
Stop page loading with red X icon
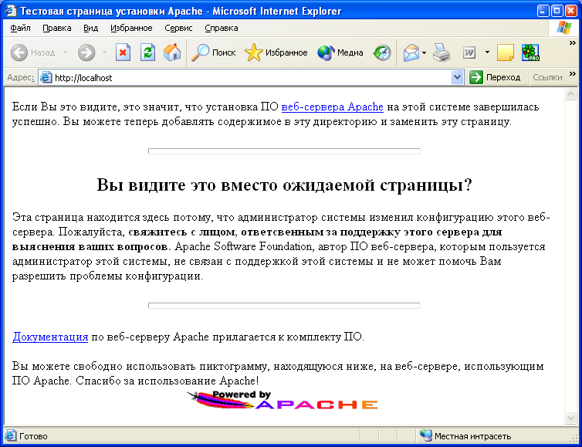123,52
